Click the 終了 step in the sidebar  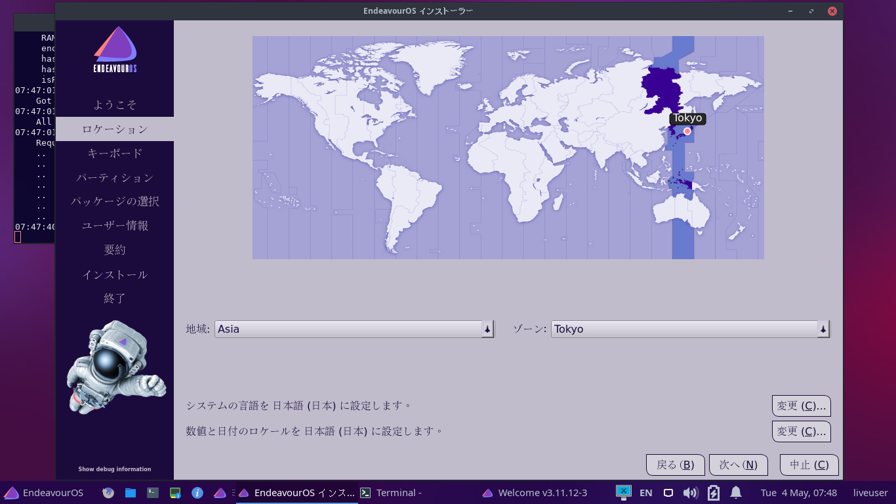115,299
